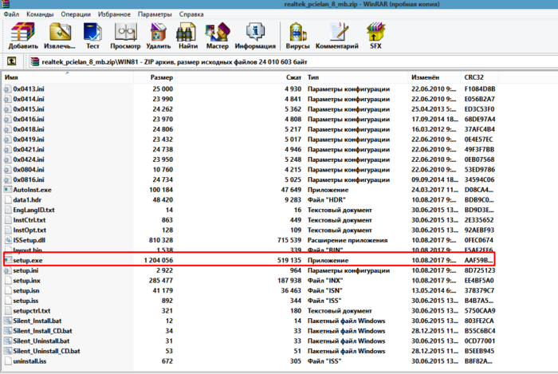Select file 0x0421.ini

pyautogui.click(x=29, y=149)
